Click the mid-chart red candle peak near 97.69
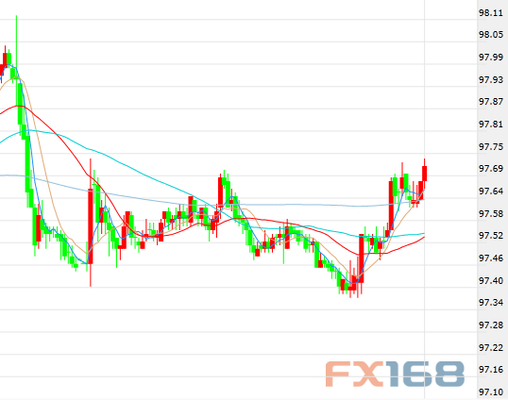Screen dimensions: 508x400 [220, 193]
